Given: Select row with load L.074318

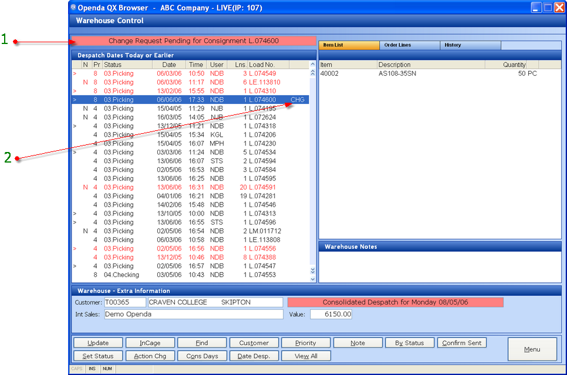Looking at the screenshot, I should (x=191, y=126).
